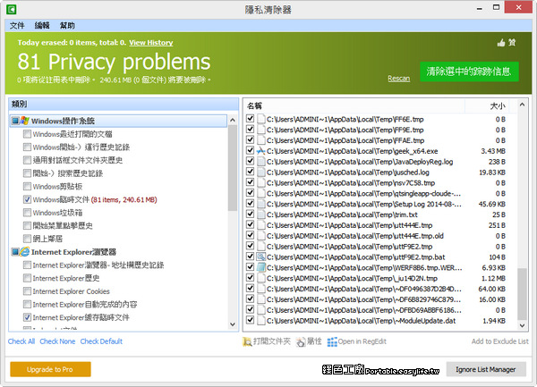Click file icon of FF6E.tmp

[x=261, y=119]
